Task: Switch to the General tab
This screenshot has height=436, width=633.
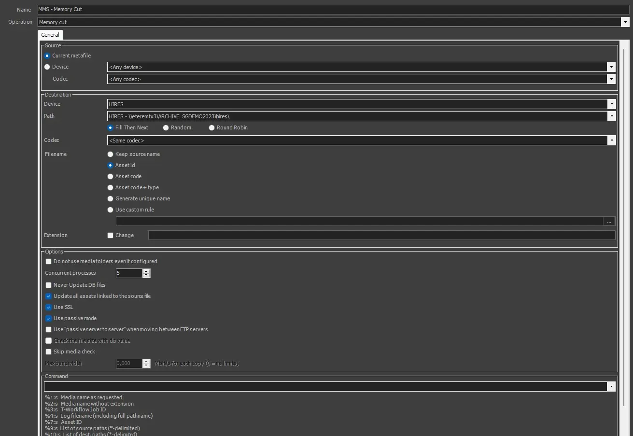Action: coord(50,35)
